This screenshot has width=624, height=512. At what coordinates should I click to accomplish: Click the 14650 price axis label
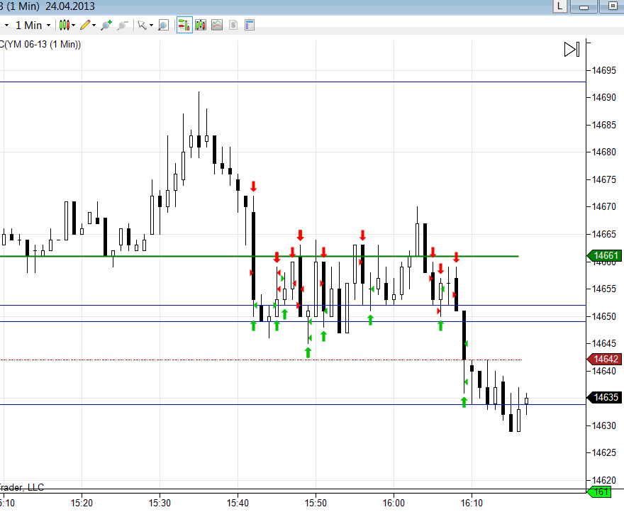pyautogui.click(x=604, y=316)
